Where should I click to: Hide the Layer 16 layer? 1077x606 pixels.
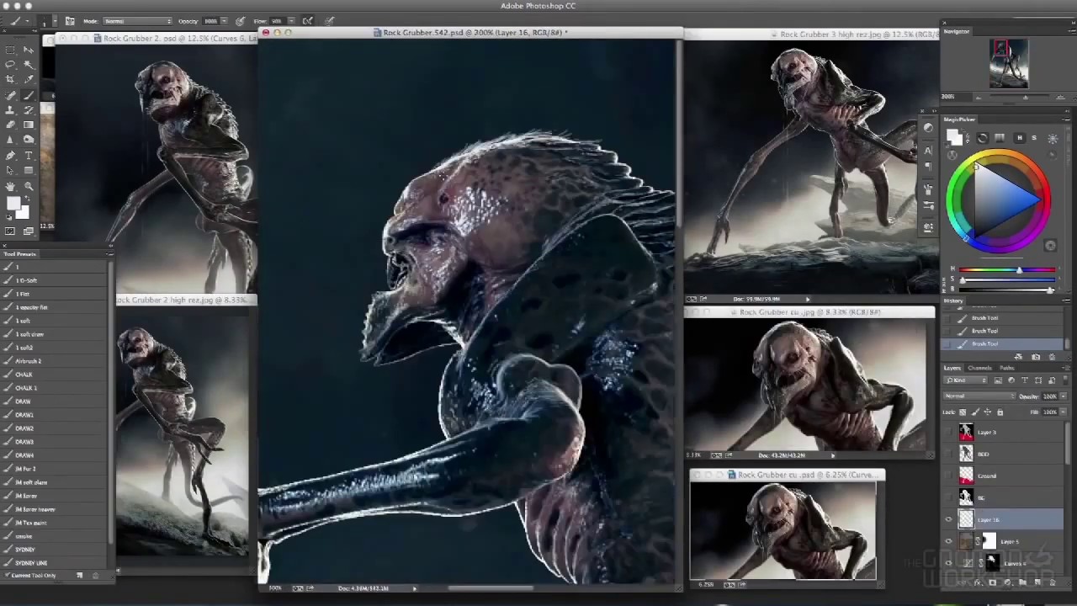pos(948,519)
